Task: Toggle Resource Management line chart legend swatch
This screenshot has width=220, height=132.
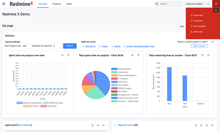Action: coord(20,103)
